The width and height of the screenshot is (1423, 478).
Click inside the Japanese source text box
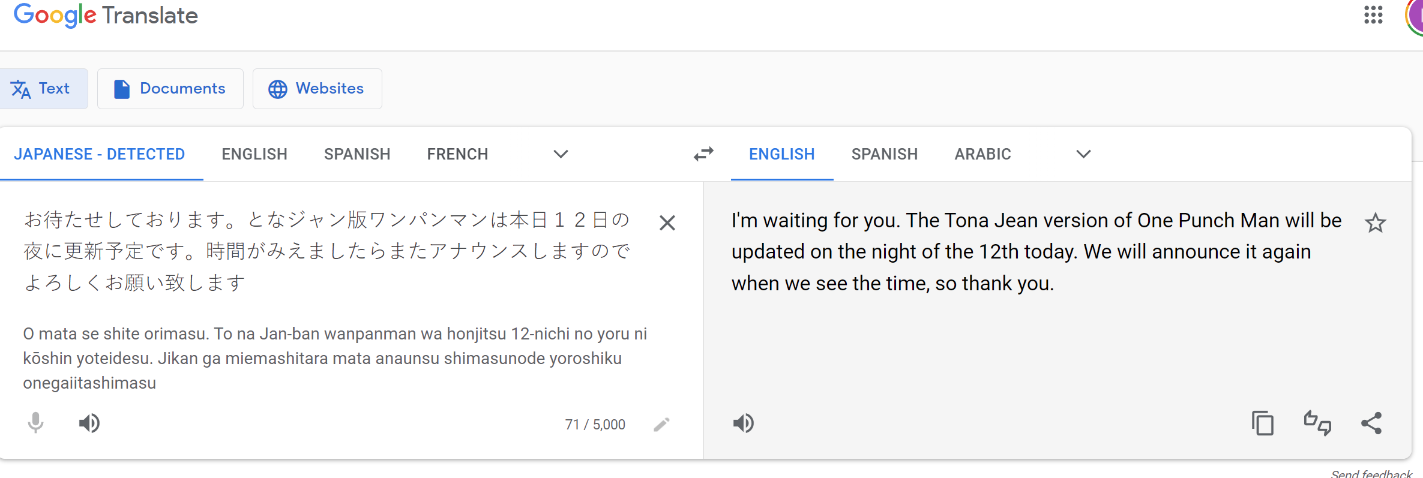pyautogui.click(x=327, y=251)
